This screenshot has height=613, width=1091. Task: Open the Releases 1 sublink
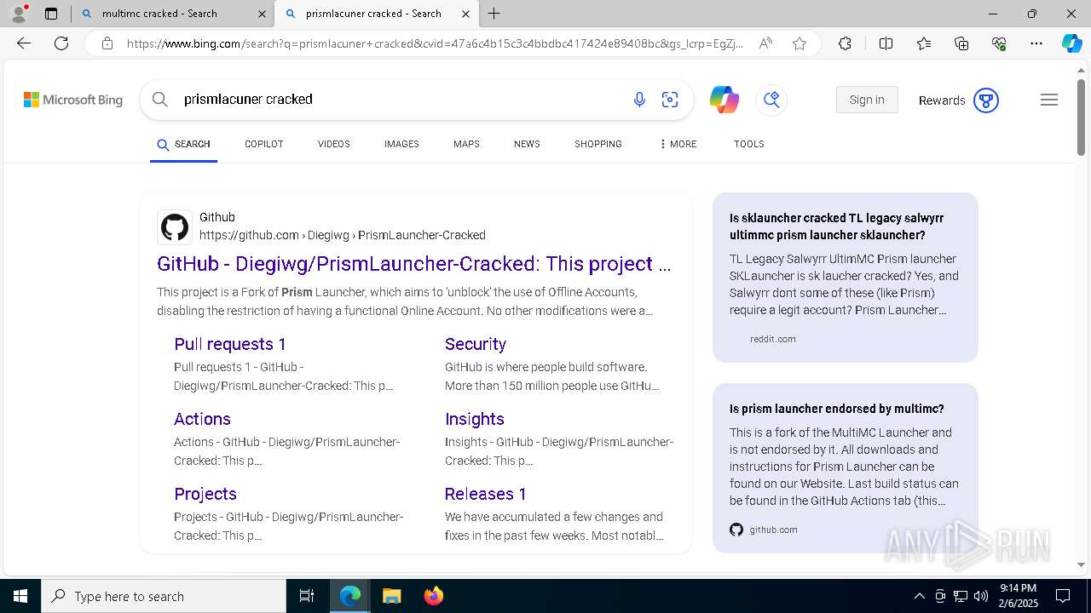(486, 494)
